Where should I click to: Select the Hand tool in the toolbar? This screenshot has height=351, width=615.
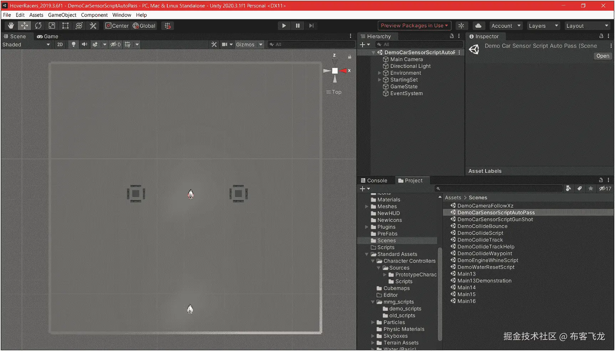coord(11,26)
